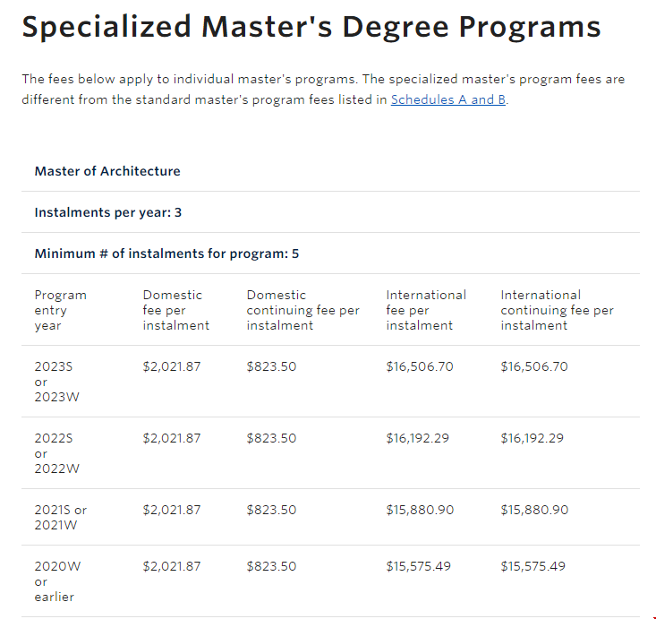Image resolution: width=656 pixels, height=619 pixels.
Task: Select the 2020W row's $823.50 continuing fee
Action: point(271,566)
